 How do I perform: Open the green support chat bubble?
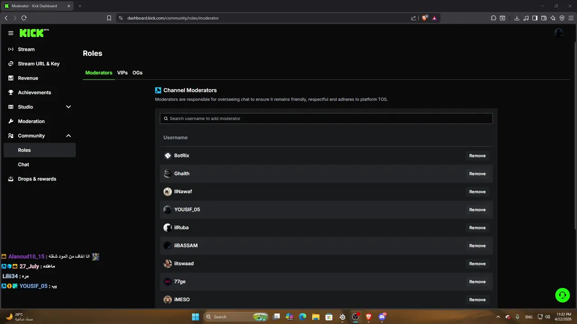(562, 295)
